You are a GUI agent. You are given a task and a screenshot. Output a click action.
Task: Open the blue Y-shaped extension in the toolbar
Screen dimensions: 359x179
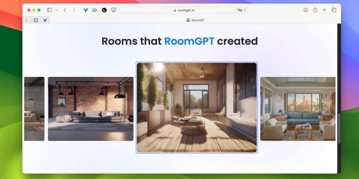pos(86,10)
